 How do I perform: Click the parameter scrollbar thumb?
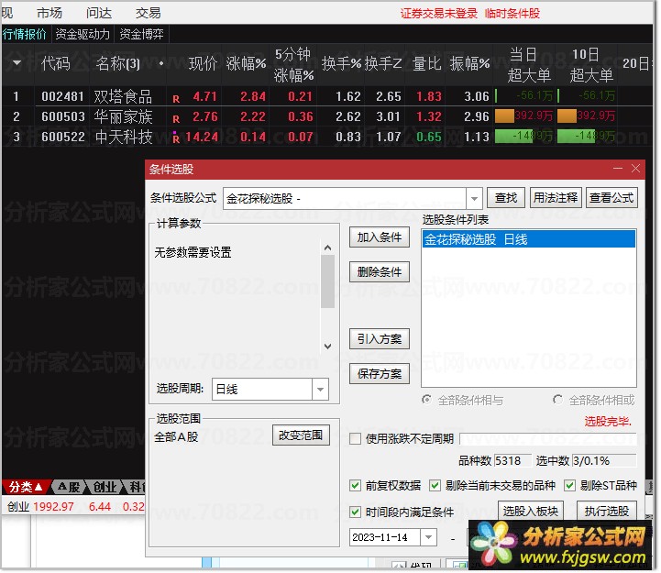coord(327,281)
